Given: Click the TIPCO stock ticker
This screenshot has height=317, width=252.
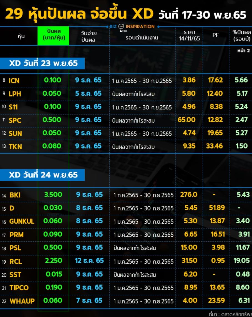Looking at the screenshot, I should pos(19,288).
